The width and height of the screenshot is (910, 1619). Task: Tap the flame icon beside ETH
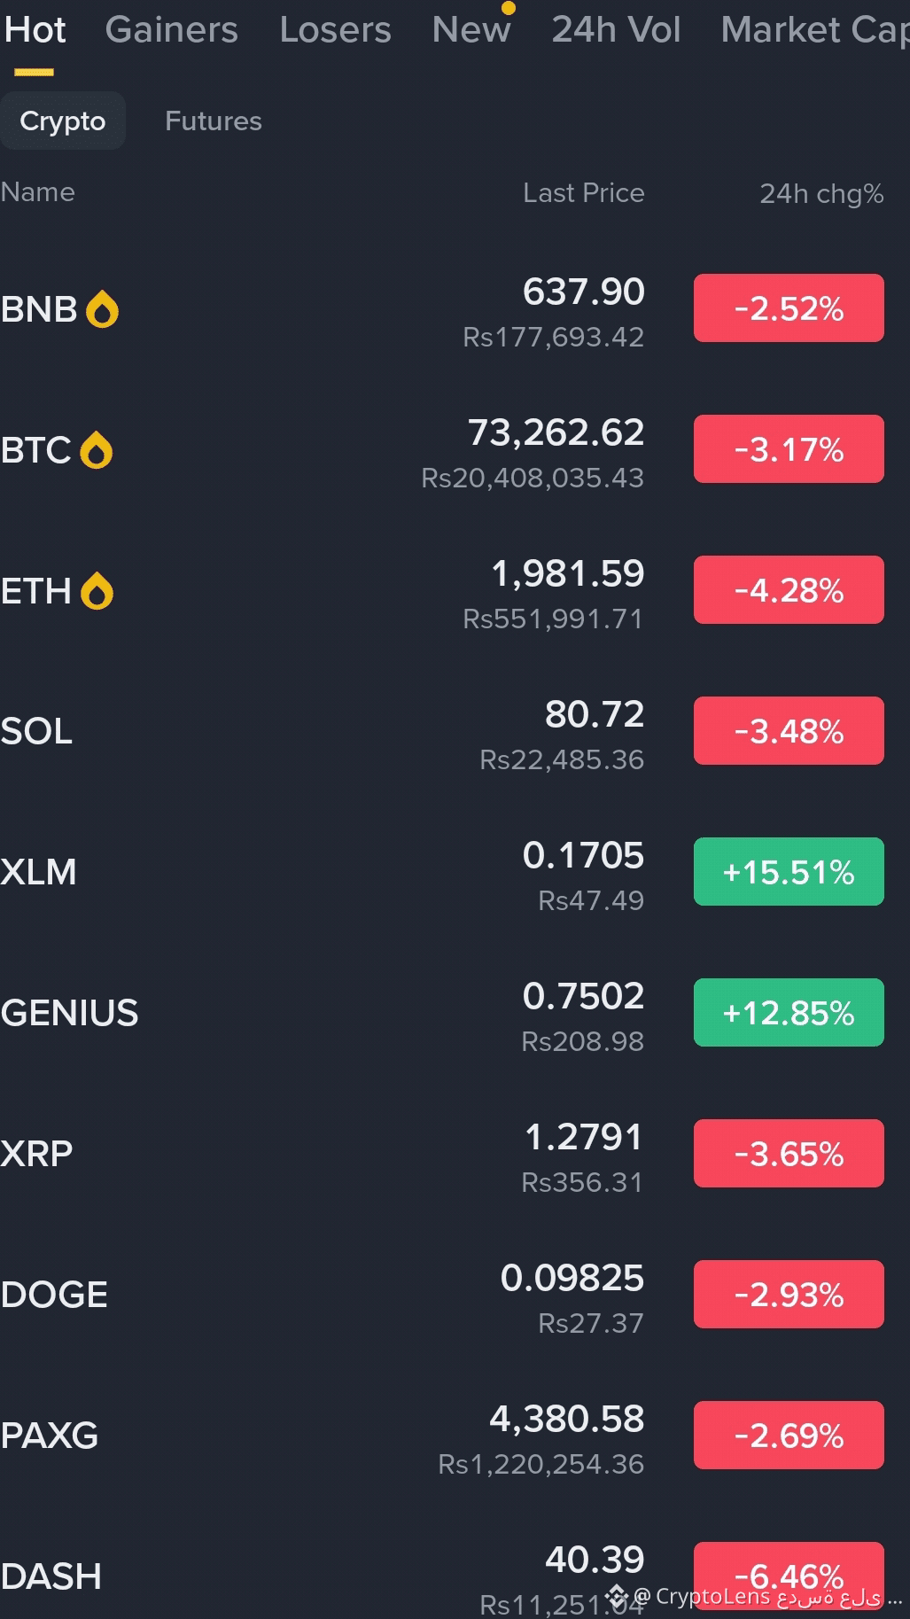point(97,591)
